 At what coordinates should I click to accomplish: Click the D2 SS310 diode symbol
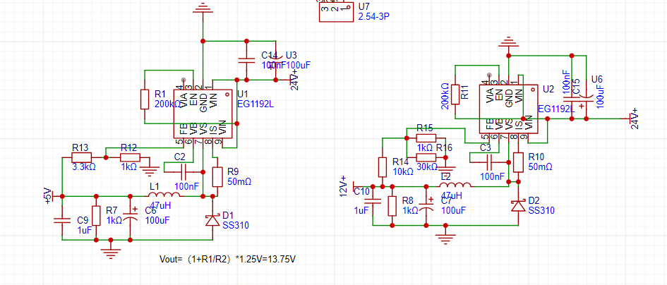coord(519,205)
